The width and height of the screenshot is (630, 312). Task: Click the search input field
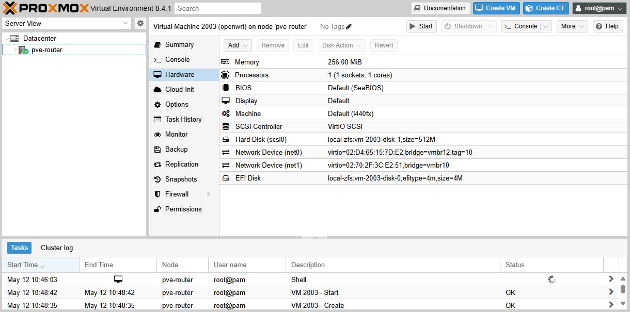[217, 8]
